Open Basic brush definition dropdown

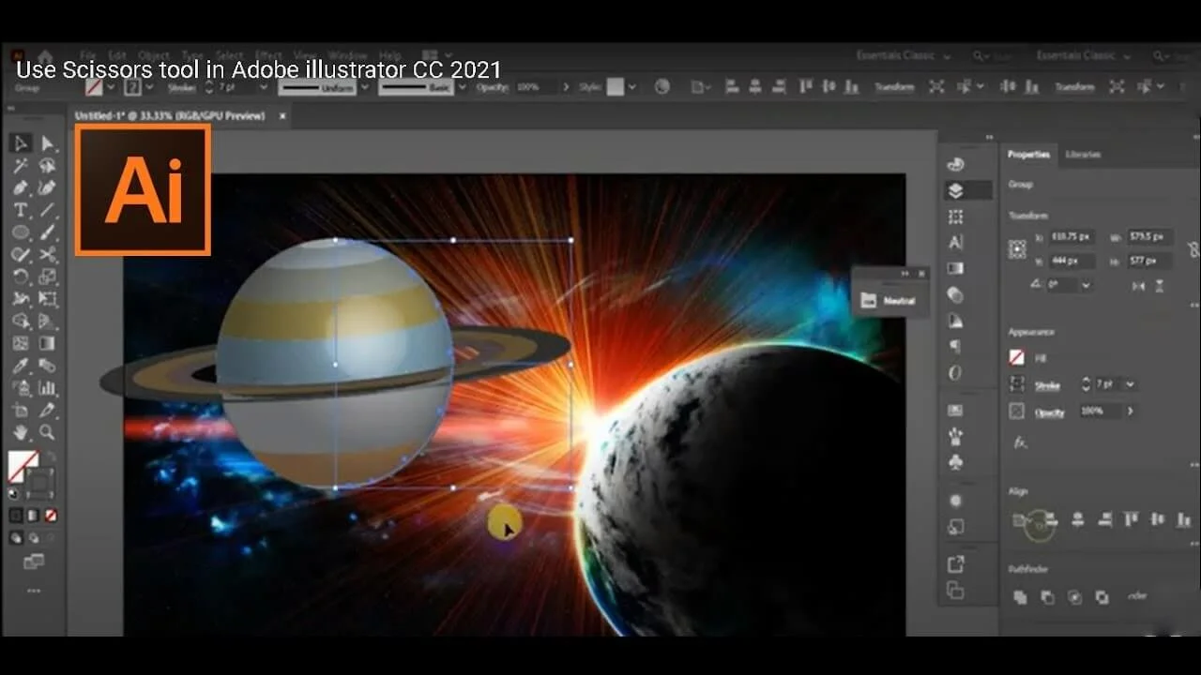[x=462, y=87]
